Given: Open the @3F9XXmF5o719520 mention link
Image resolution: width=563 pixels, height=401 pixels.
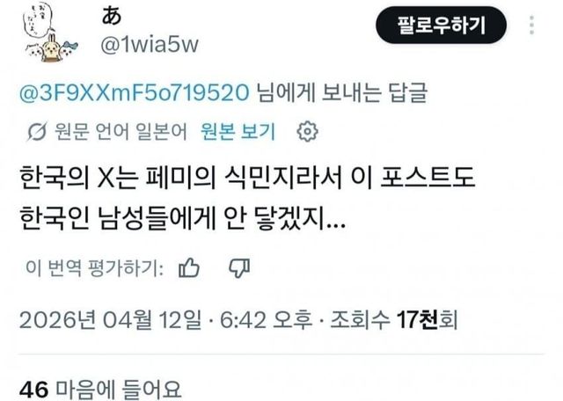Looking at the screenshot, I should (x=134, y=92).
